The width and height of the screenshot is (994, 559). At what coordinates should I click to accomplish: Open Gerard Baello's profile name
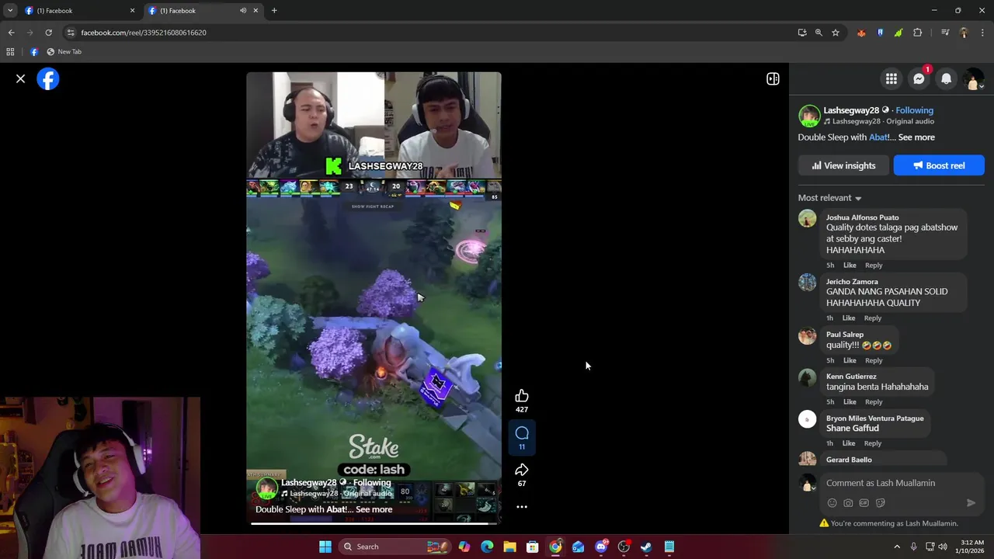point(849,460)
